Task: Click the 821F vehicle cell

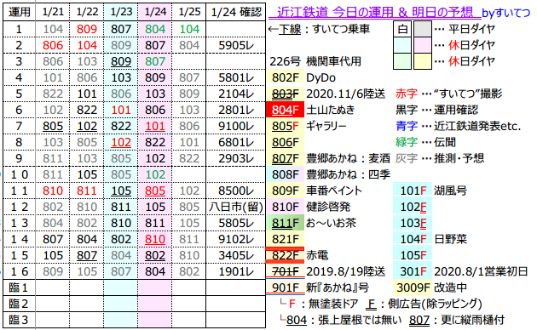Action: pyautogui.click(x=286, y=239)
